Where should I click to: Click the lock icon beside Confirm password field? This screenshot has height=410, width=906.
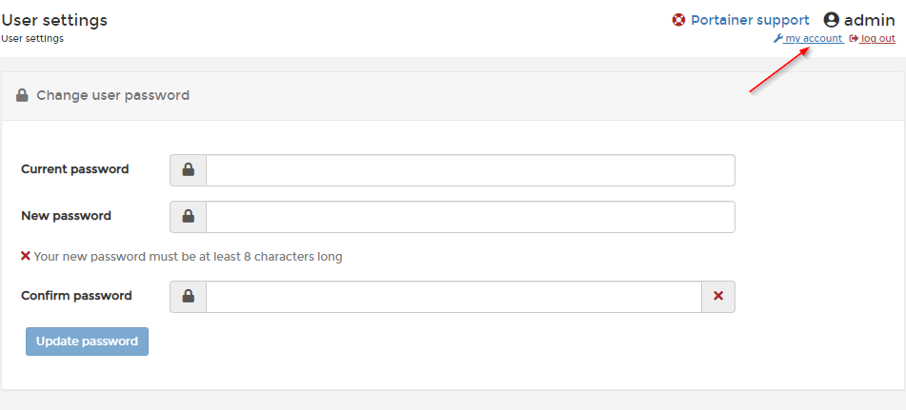click(x=189, y=297)
